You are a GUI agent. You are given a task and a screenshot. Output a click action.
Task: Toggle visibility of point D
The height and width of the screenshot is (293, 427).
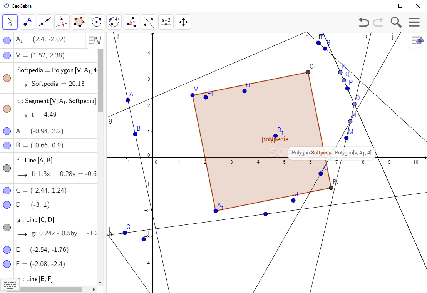point(7,205)
